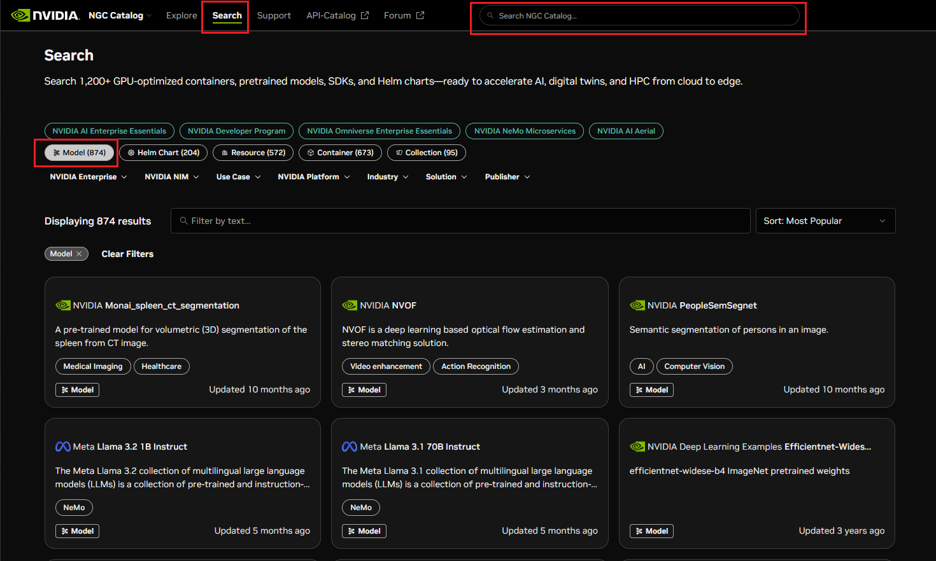Click the external link icon beside Forum
The image size is (936, 561).
420,15
